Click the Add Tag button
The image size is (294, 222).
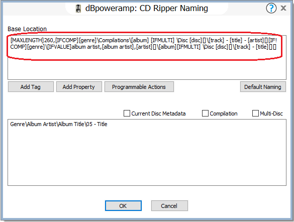(31, 87)
